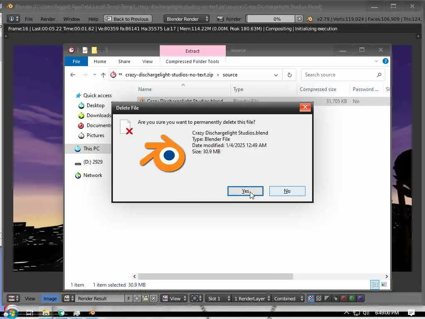Confirm deletion with the Yes button
This screenshot has height=319, width=425.
(x=245, y=191)
